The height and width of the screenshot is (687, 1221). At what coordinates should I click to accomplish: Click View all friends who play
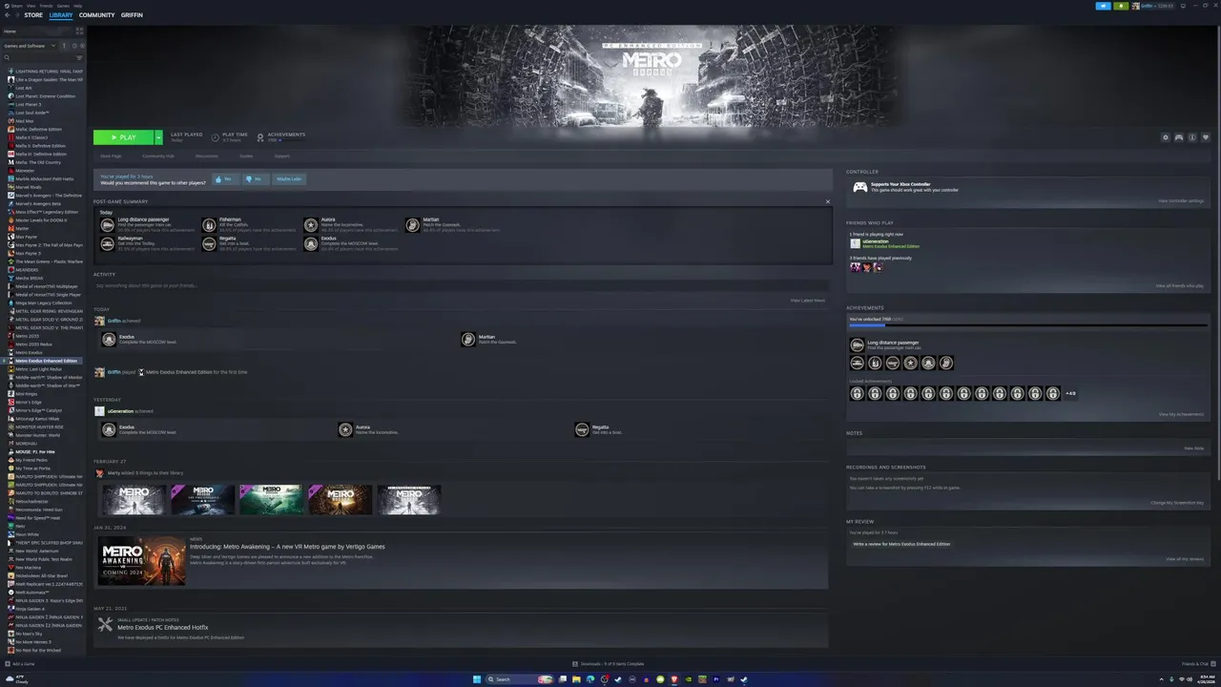[x=1179, y=285]
